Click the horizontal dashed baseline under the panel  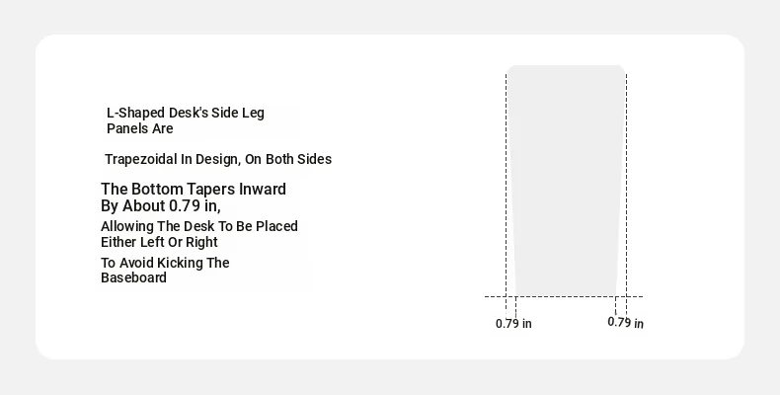564,296
